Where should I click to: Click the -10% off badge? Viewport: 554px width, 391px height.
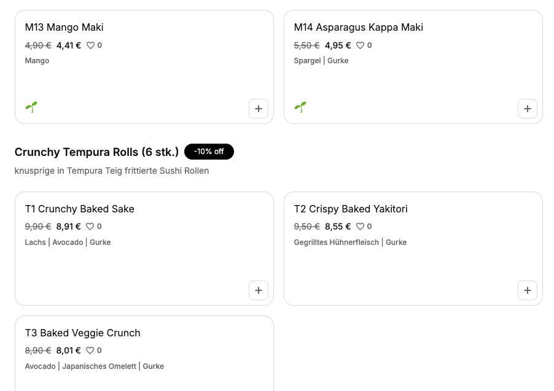pyautogui.click(x=209, y=152)
